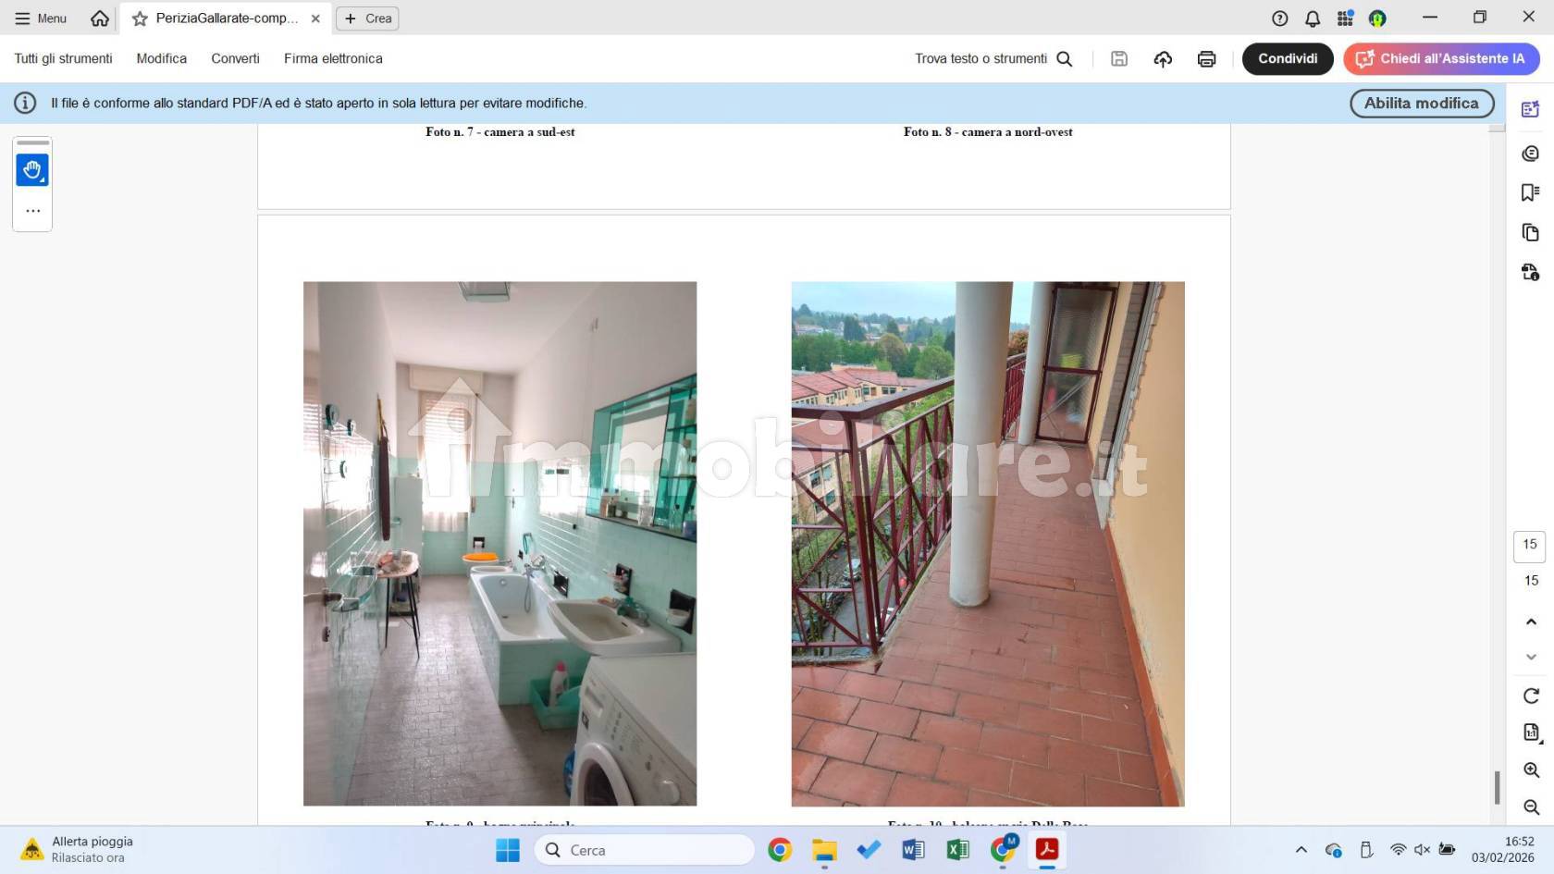Open the hamburger Menu

click(x=40, y=18)
